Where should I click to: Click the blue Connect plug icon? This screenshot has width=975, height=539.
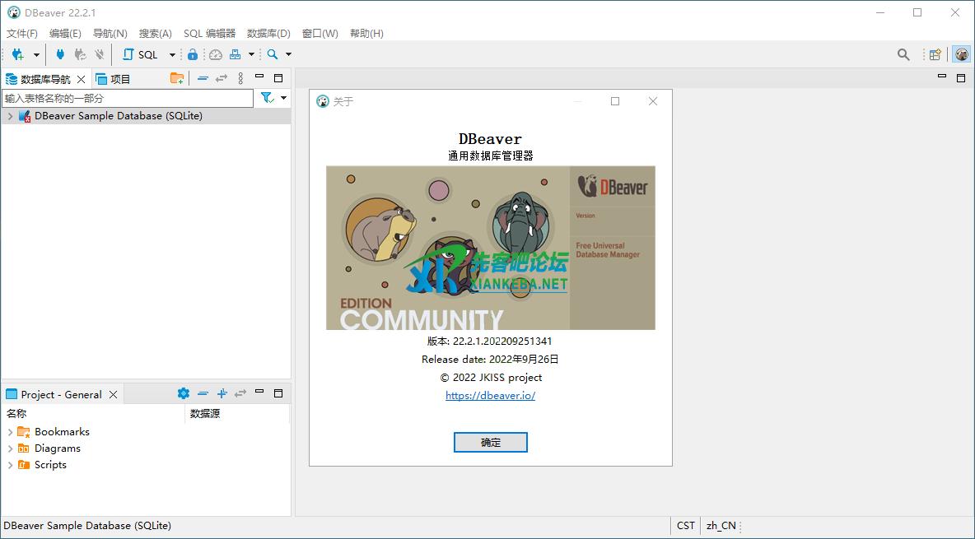60,54
